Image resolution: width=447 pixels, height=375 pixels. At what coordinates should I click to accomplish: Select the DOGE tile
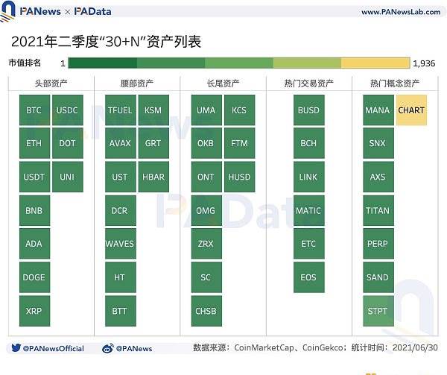[34, 277]
